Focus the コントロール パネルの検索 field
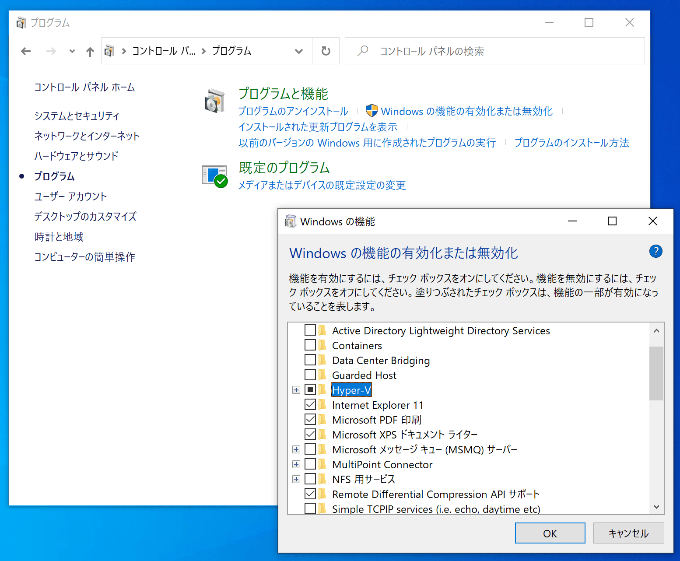The width and height of the screenshot is (680, 561). (494, 51)
